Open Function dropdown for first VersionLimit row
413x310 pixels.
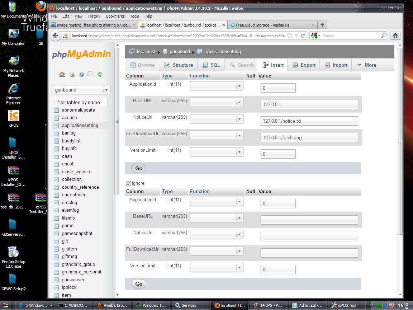pyautogui.click(x=217, y=152)
